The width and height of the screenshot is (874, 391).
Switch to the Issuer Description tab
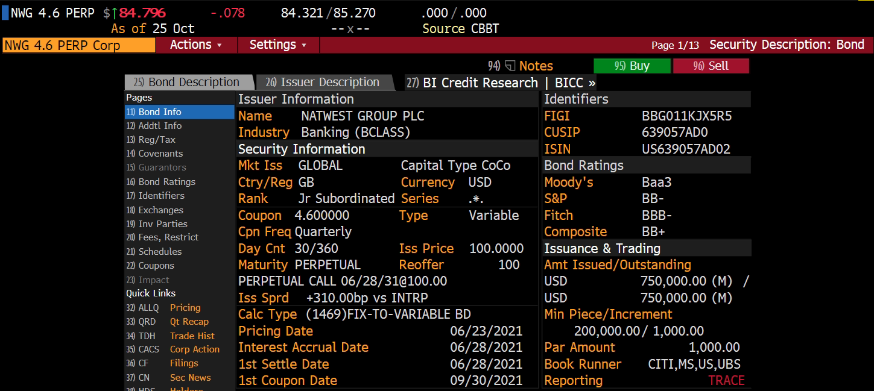324,83
